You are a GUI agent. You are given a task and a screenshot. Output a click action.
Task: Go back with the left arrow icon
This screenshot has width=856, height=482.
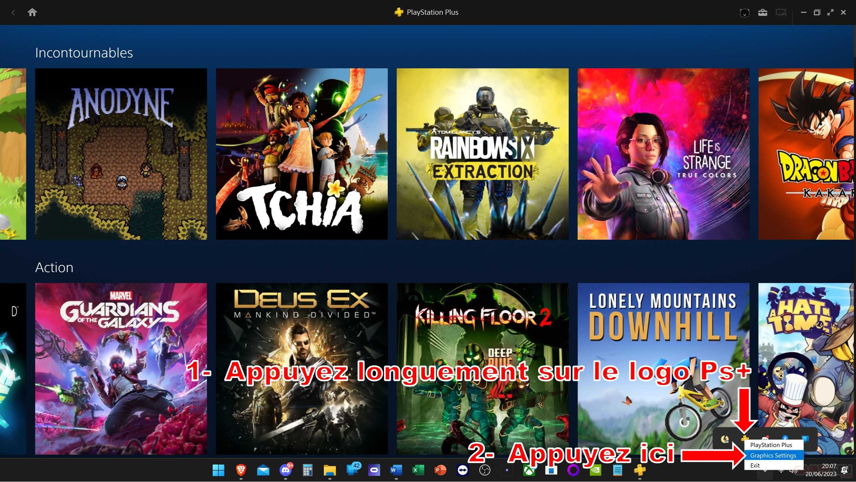coord(13,13)
